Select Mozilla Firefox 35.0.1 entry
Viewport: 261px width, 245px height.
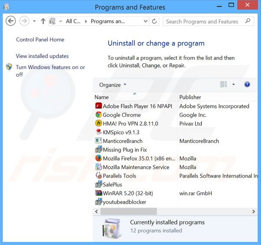click(x=139, y=158)
